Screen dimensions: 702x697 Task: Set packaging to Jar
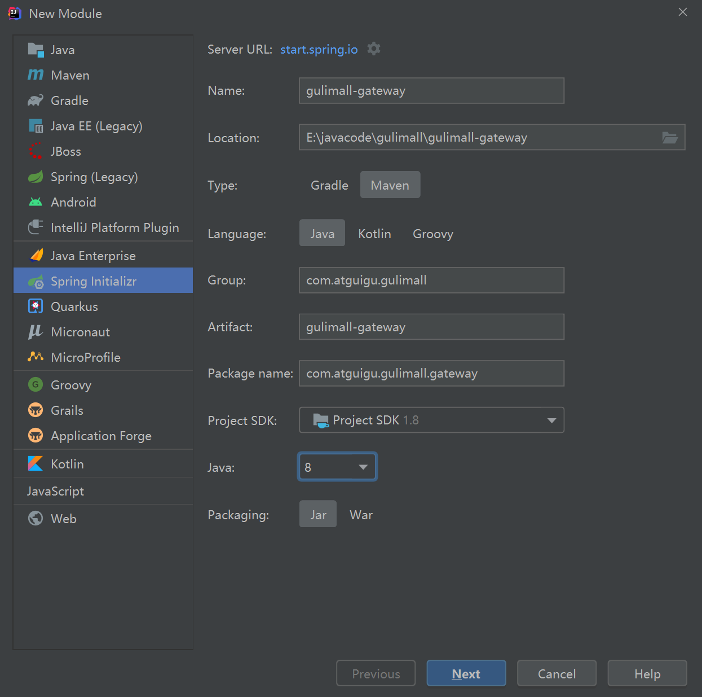pyautogui.click(x=318, y=514)
